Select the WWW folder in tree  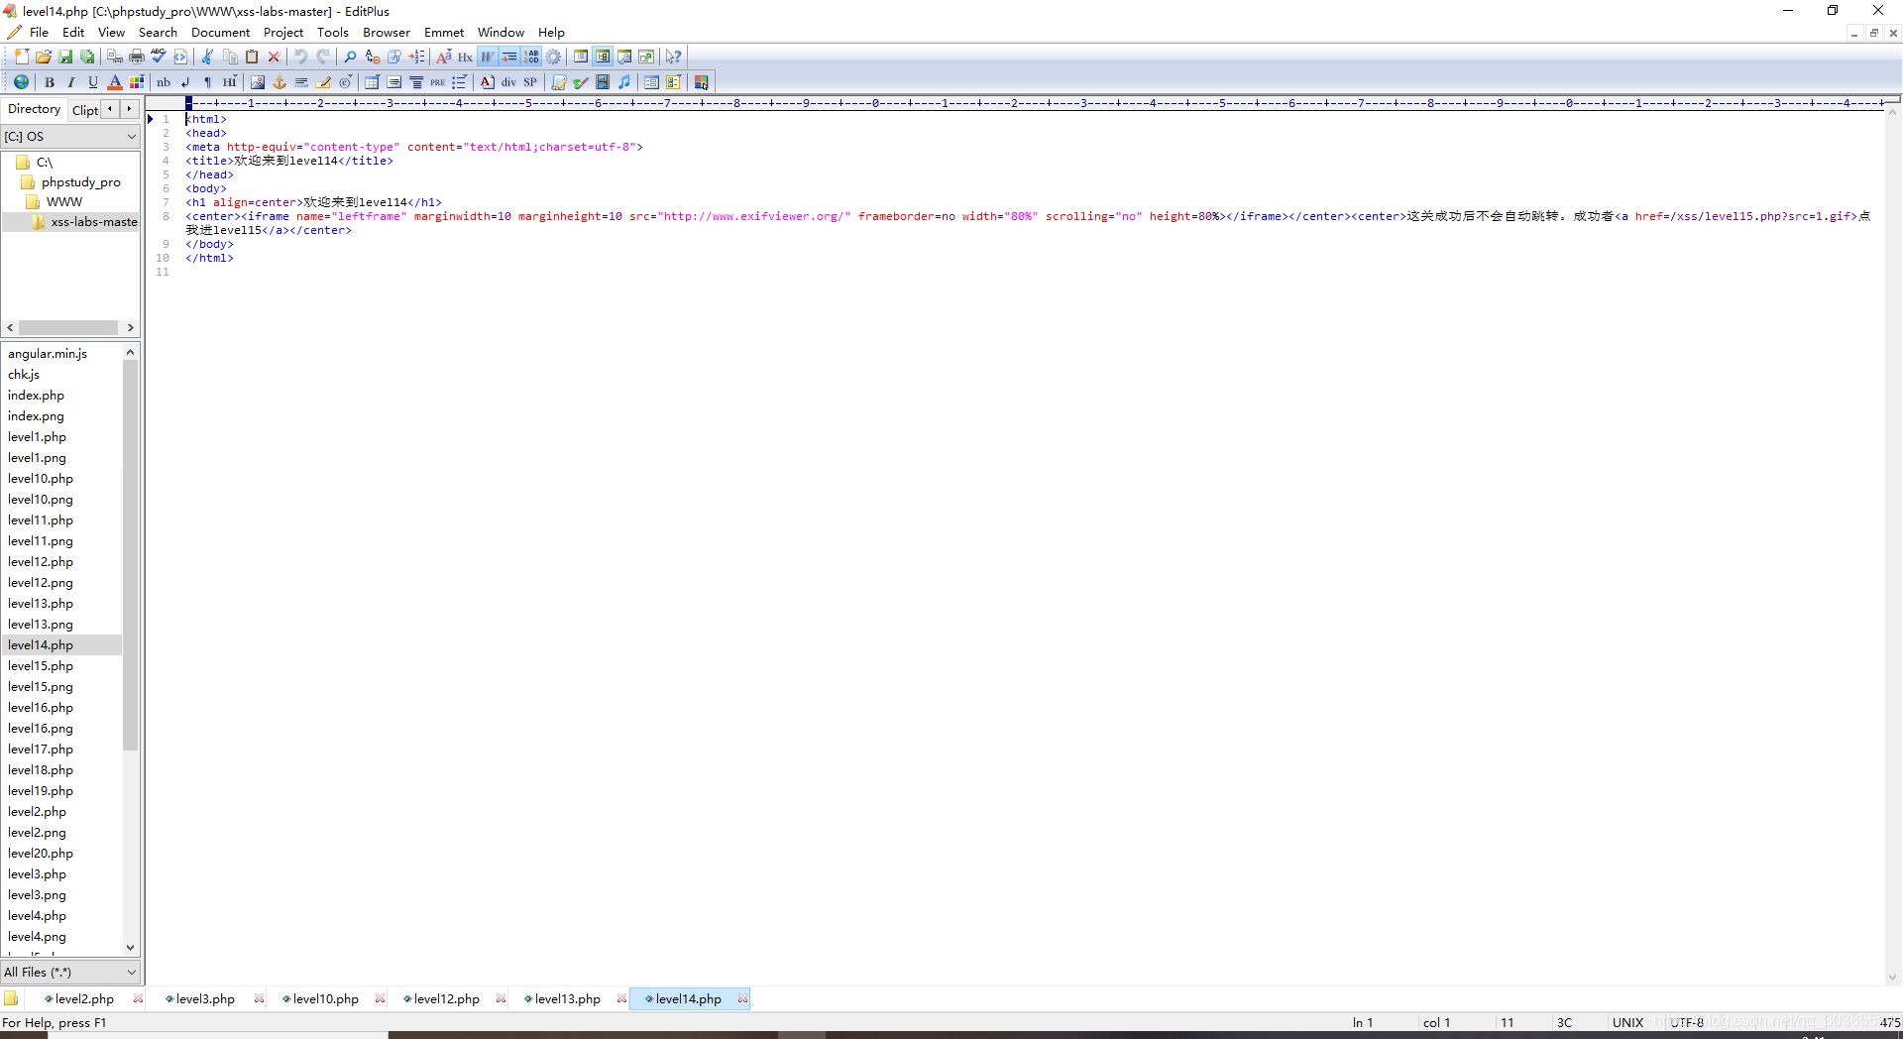tap(64, 202)
